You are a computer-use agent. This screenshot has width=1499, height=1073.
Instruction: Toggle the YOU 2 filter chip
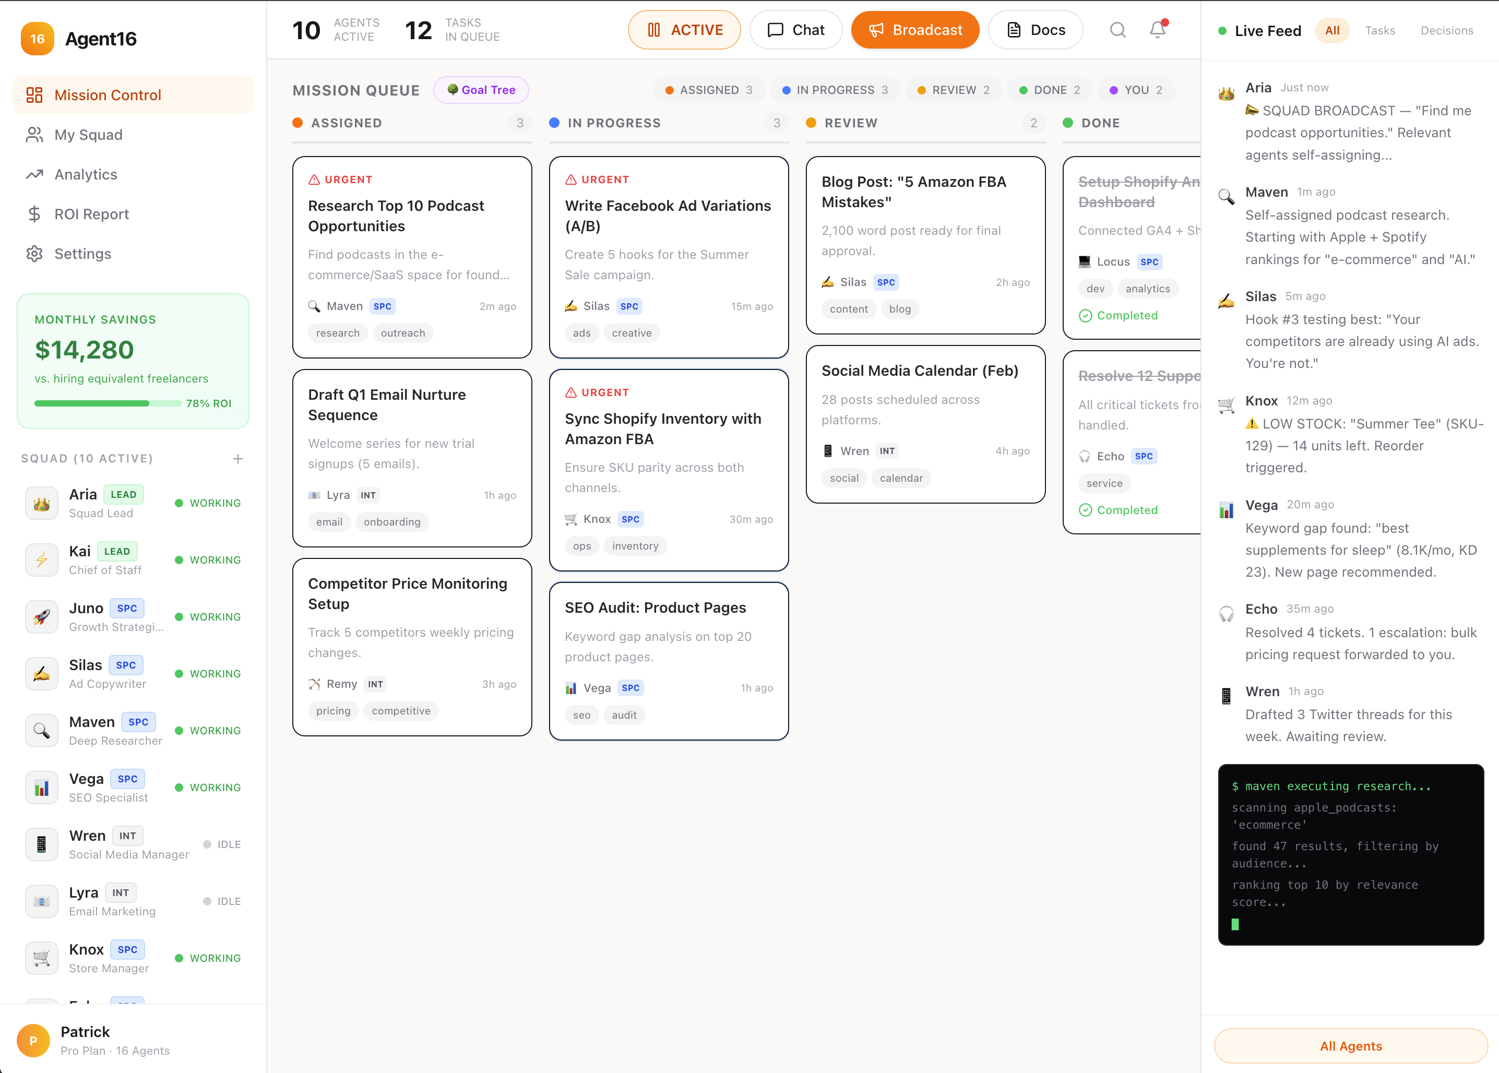pyautogui.click(x=1136, y=90)
